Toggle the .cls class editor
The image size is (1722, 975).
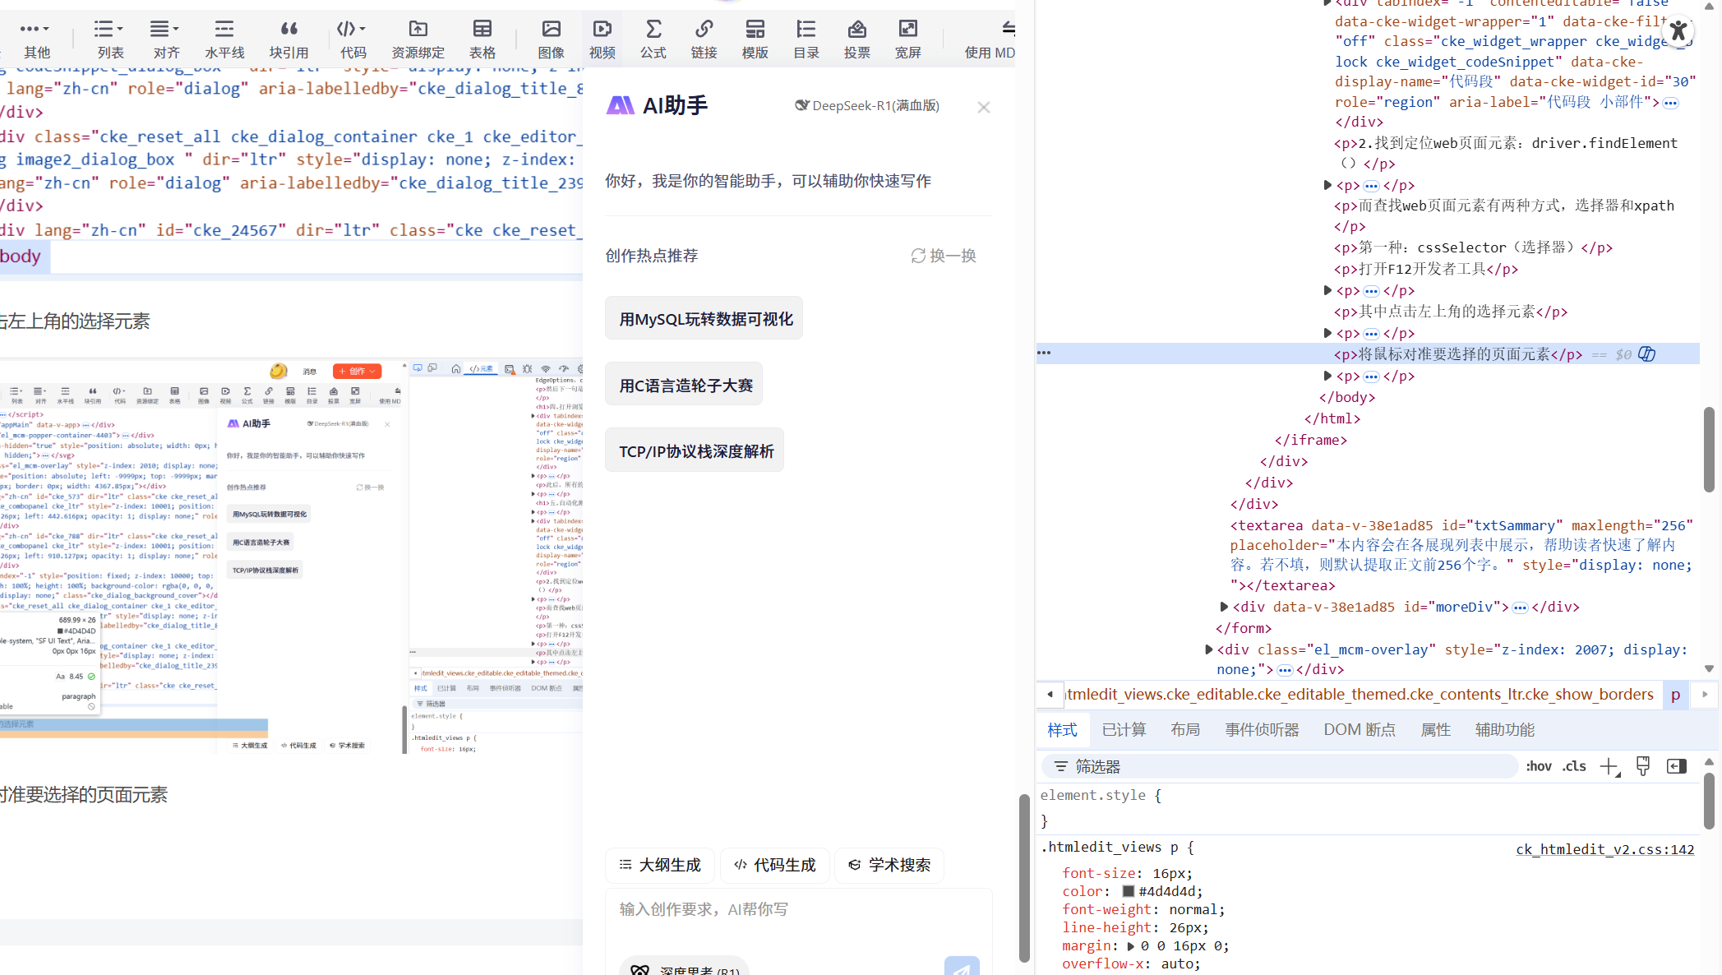[1574, 766]
